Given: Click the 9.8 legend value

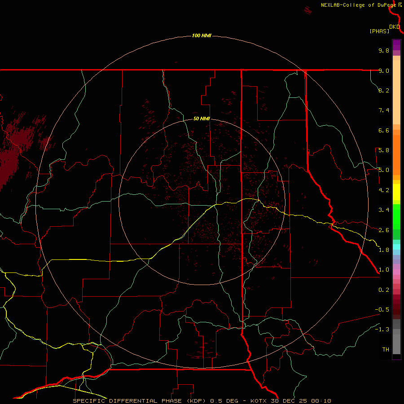Looking at the screenshot, I should pos(384,50).
